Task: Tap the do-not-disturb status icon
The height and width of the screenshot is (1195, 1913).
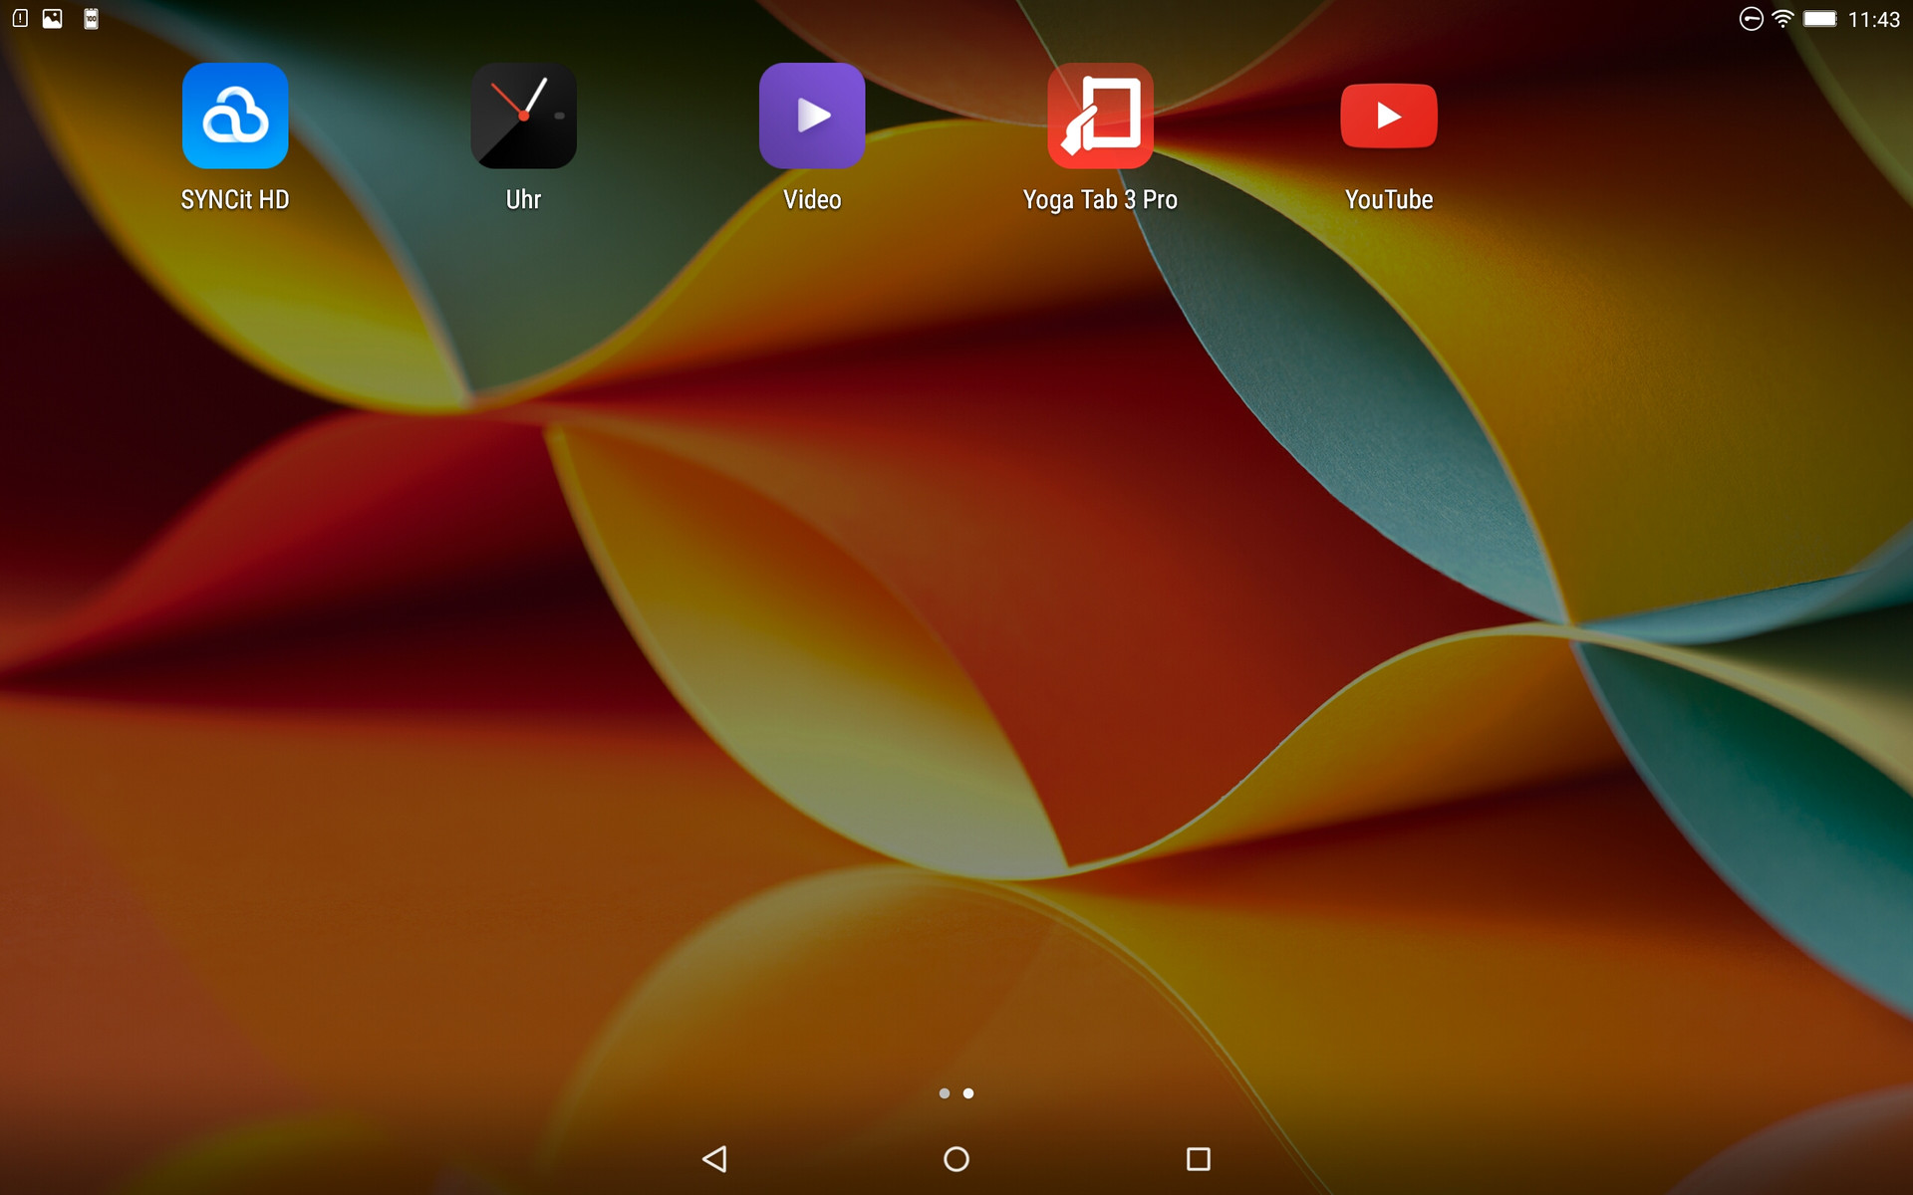Action: [x=1751, y=19]
